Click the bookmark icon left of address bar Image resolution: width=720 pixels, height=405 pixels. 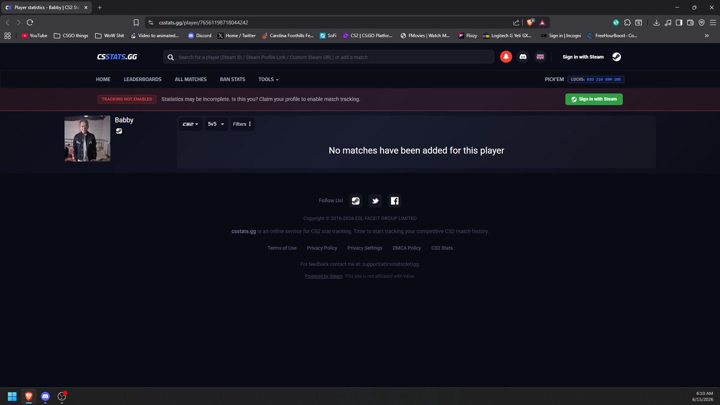click(x=136, y=22)
